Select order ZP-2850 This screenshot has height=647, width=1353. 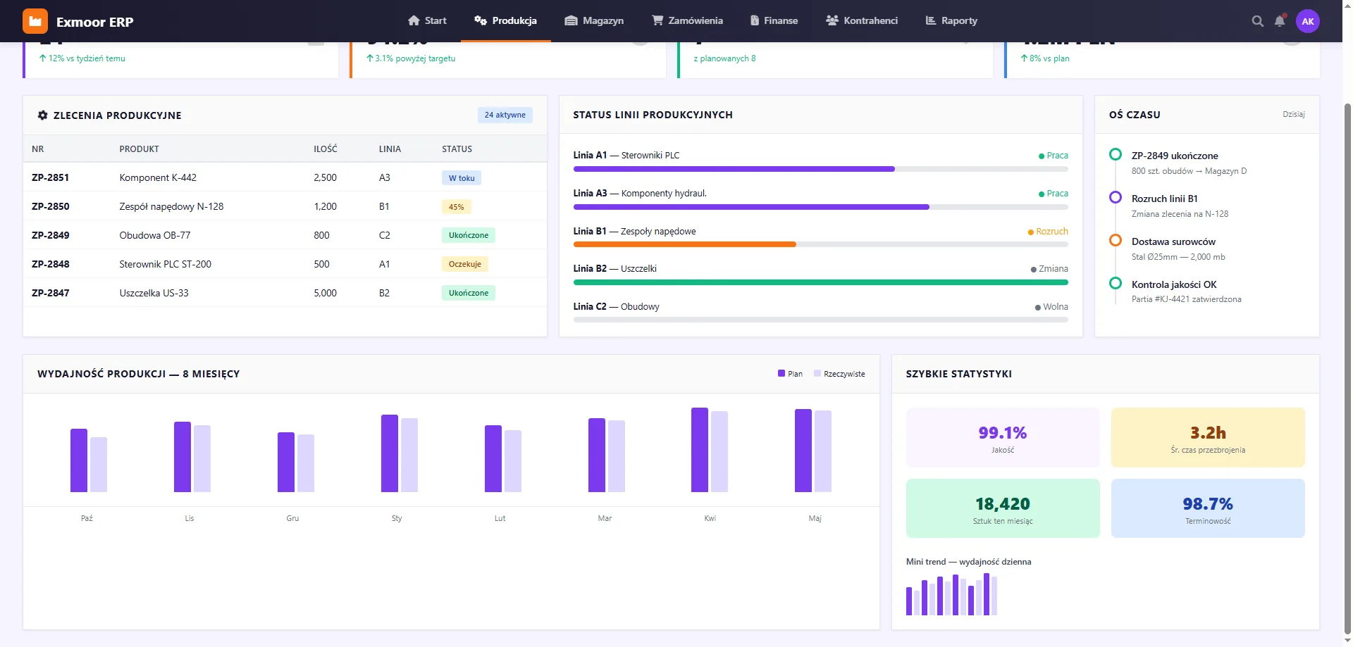(x=50, y=207)
